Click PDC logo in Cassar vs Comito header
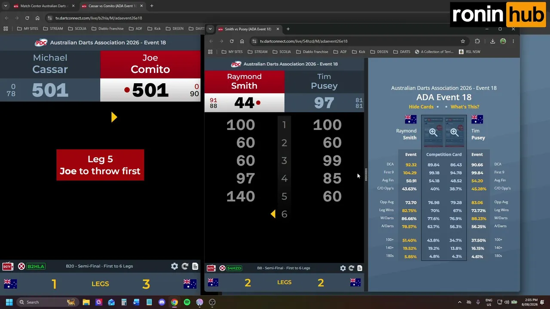 pyautogui.click(x=41, y=42)
